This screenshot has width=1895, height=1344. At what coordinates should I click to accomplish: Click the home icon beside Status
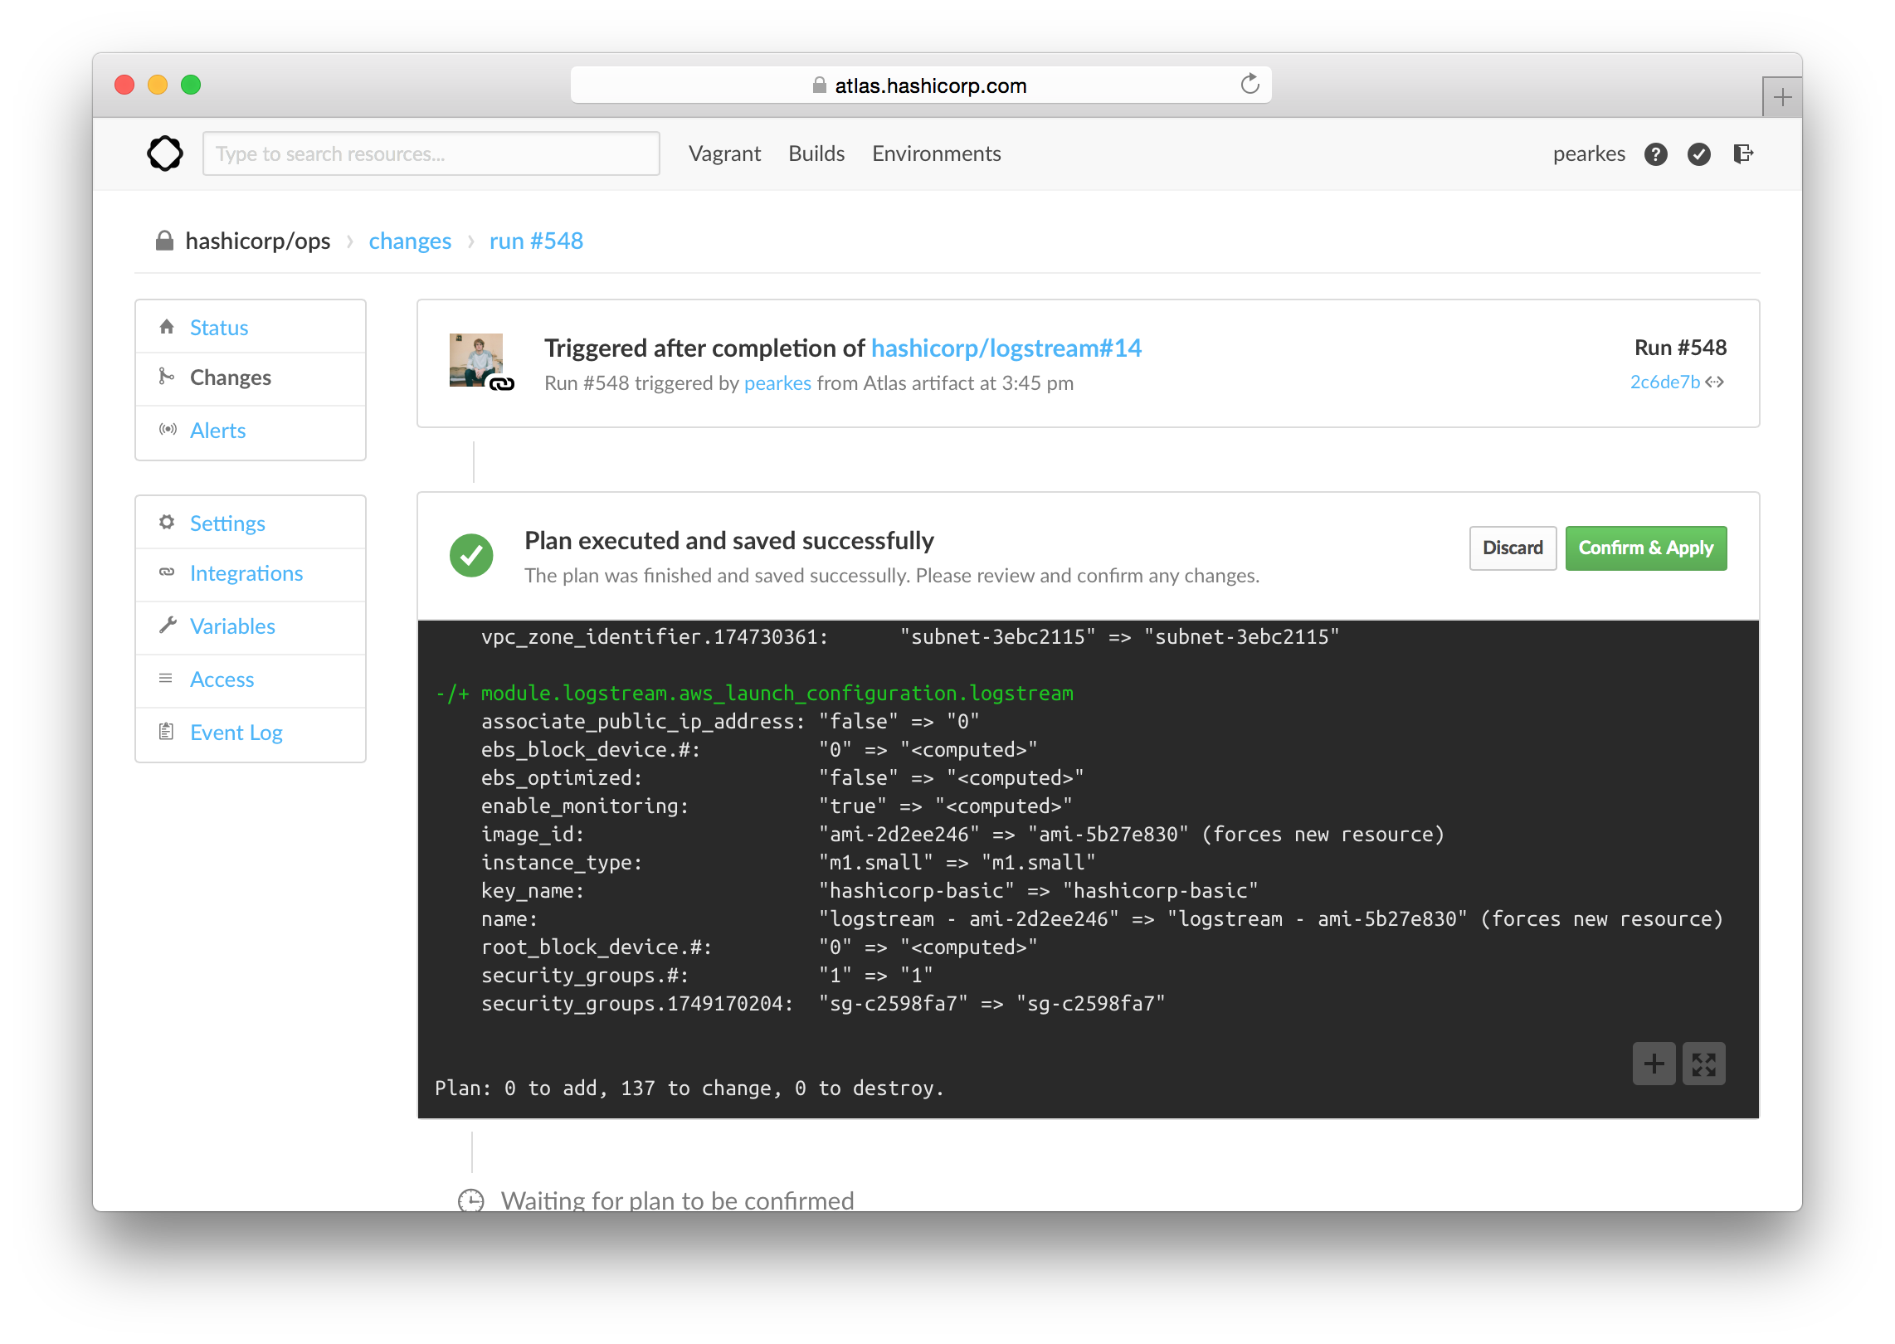click(167, 327)
